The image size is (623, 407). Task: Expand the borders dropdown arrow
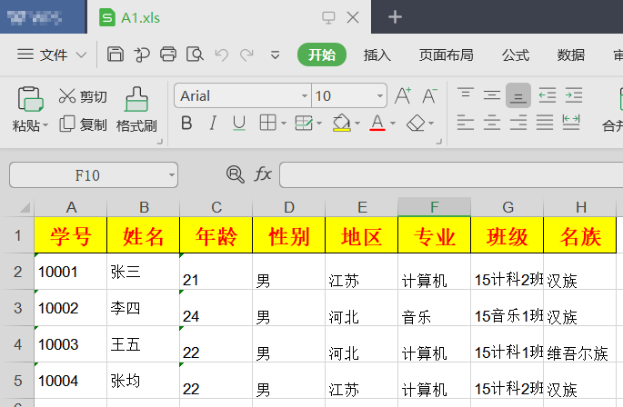(283, 123)
